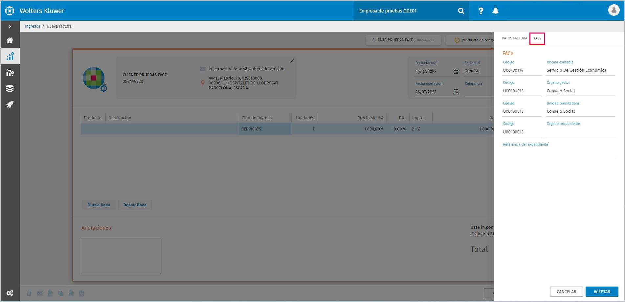Click the Borrar línea button
Screen dimensions: 625x302
(135, 205)
